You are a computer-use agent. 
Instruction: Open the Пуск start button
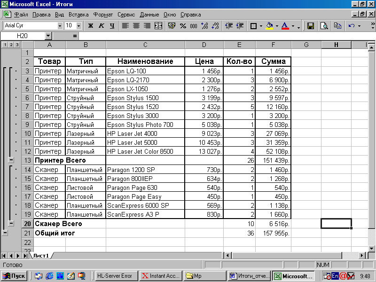point(14,276)
